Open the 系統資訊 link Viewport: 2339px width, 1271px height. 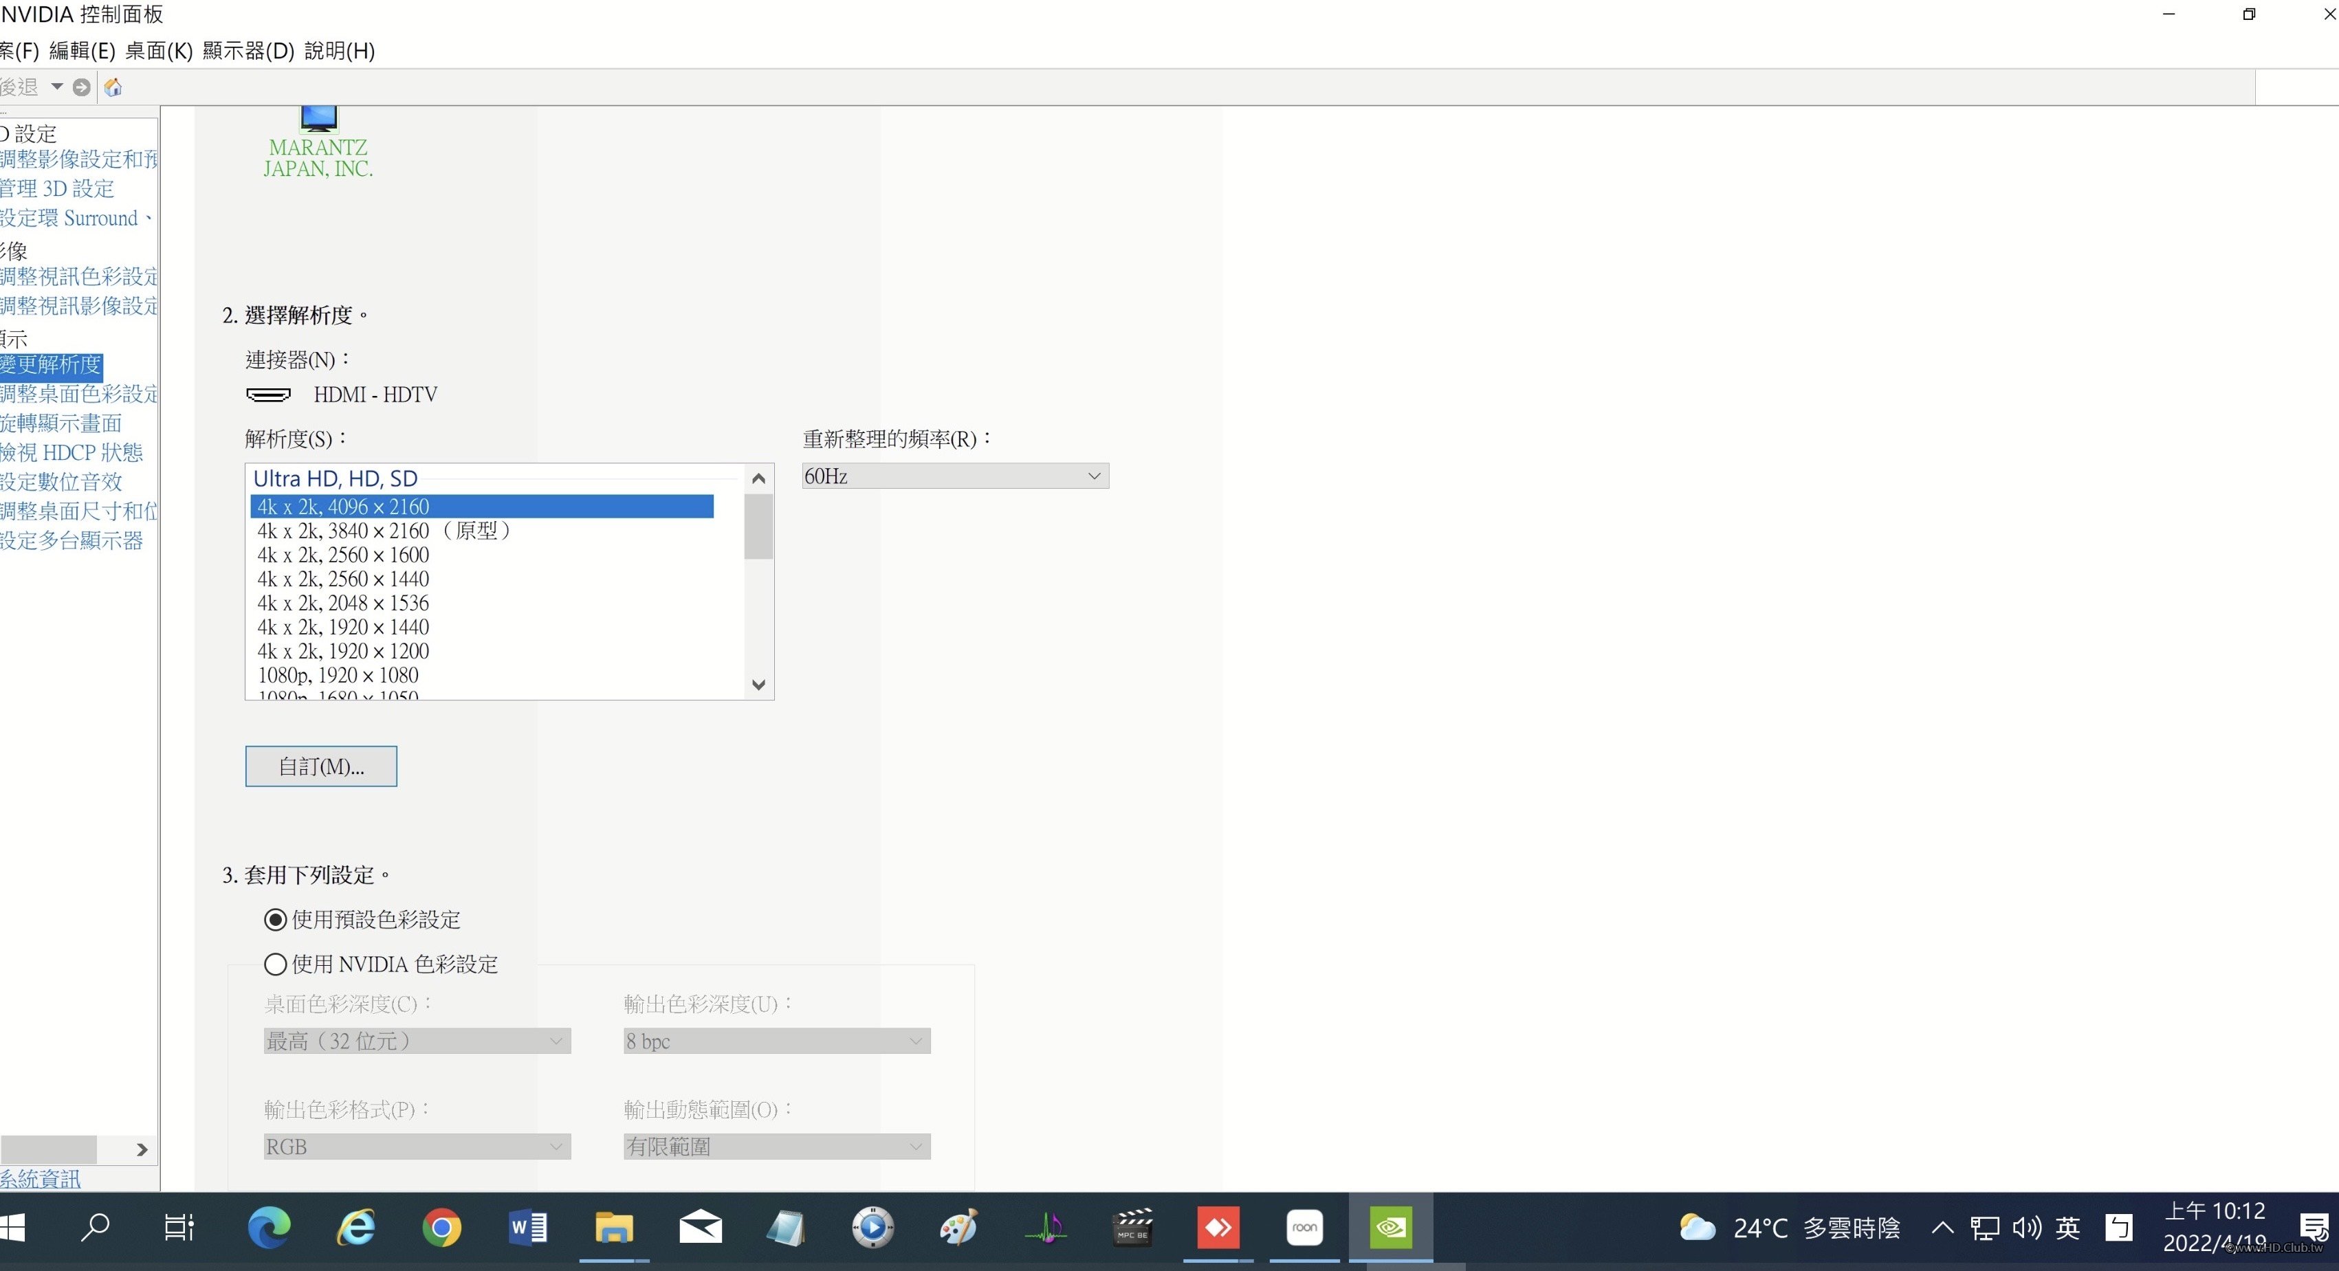pyautogui.click(x=40, y=1180)
